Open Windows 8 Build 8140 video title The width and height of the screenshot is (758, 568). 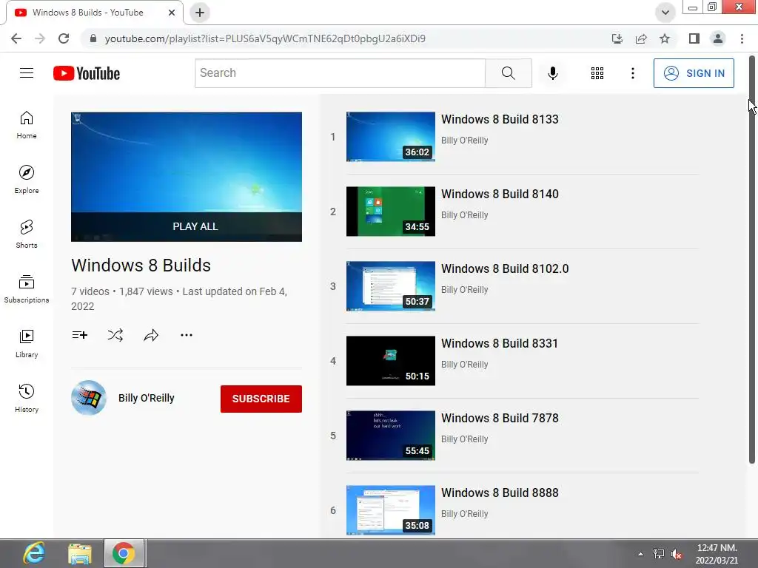(x=500, y=195)
